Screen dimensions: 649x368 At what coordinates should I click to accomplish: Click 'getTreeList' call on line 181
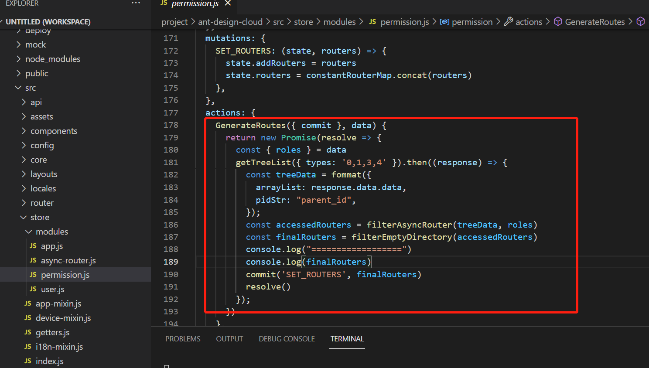tap(263, 162)
